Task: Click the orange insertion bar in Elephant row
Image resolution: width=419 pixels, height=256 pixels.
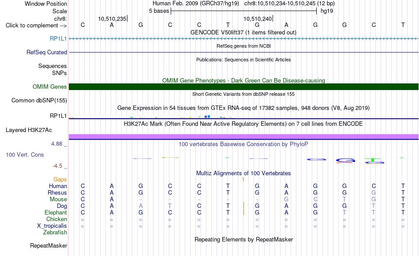Action: (x=243, y=212)
